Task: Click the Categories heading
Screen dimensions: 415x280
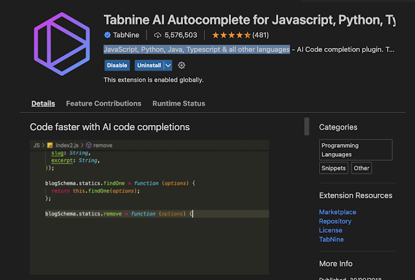Action: (x=338, y=127)
